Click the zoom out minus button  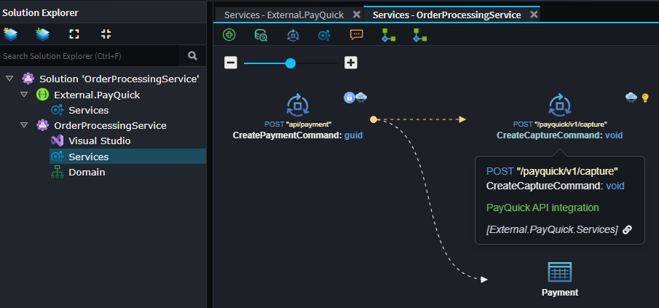231,63
